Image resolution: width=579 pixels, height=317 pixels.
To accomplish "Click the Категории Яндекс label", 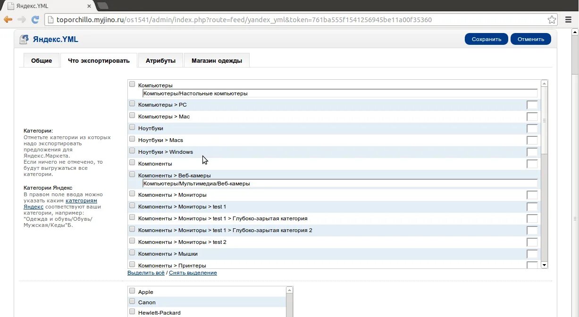I will 48,188.
